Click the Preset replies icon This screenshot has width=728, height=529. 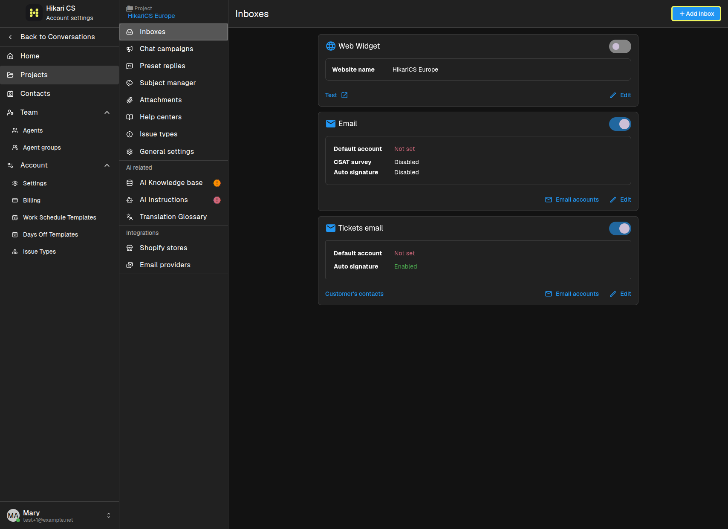tap(130, 66)
